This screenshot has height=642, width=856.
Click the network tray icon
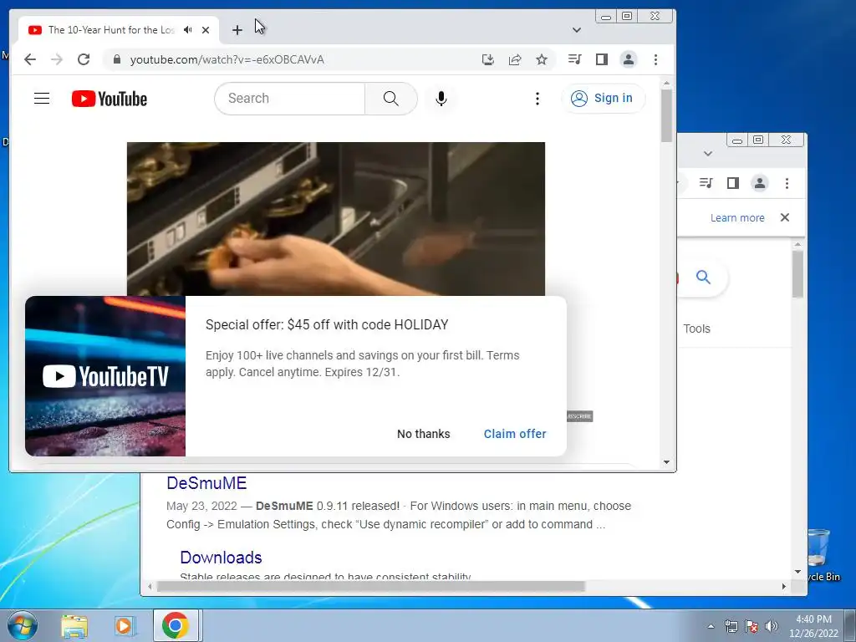click(x=731, y=626)
